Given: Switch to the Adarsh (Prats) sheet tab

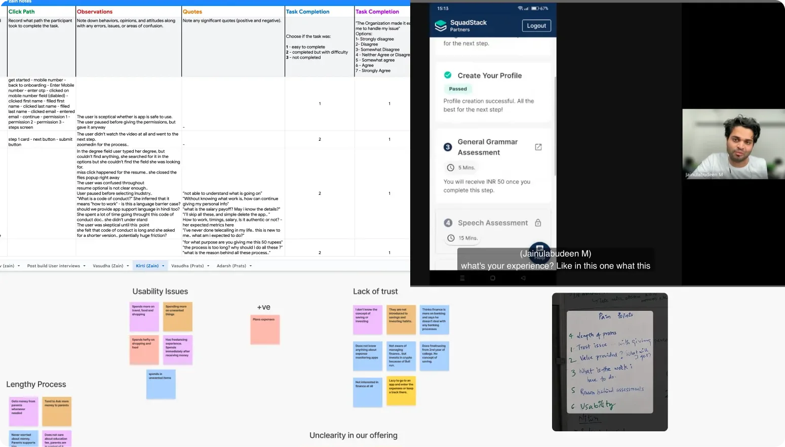Looking at the screenshot, I should tap(231, 266).
